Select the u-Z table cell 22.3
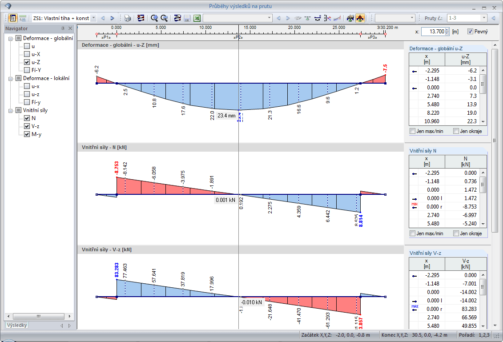Screen dimensions: 503x342 462,121
